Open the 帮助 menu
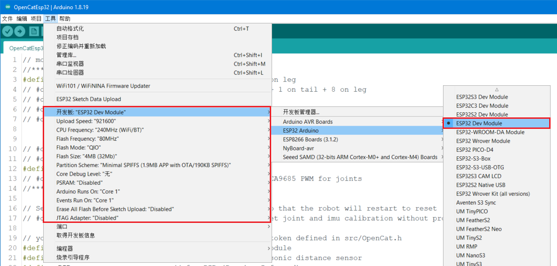Viewport: 557px width, 266px height. coord(65,19)
